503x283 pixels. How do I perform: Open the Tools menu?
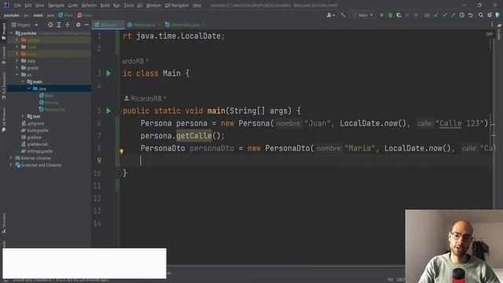click(129, 6)
